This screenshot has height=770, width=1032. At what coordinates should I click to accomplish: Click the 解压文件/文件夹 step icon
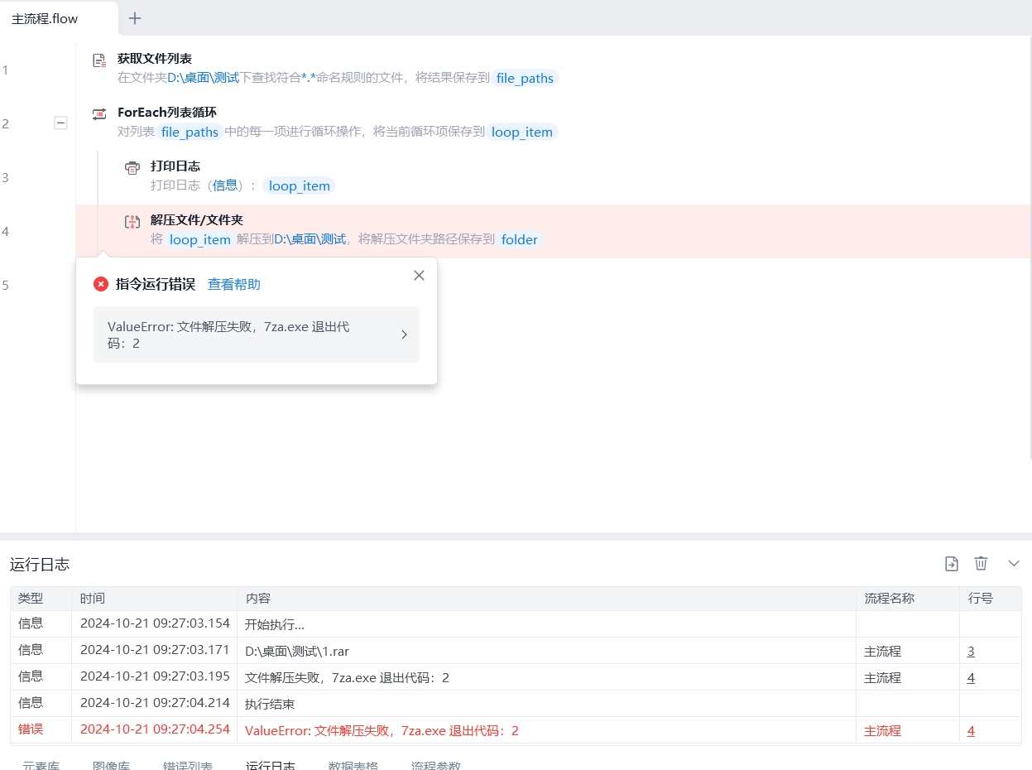(x=132, y=222)
